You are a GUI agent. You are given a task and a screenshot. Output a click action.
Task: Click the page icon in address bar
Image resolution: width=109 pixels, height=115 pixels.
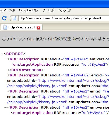(14, 18)
